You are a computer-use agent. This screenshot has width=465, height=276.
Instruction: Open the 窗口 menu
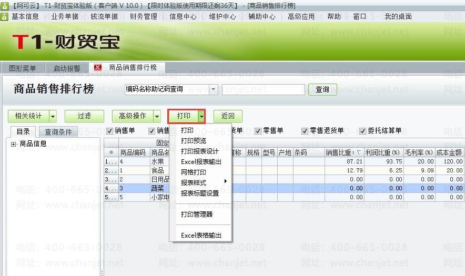point(360,17)
